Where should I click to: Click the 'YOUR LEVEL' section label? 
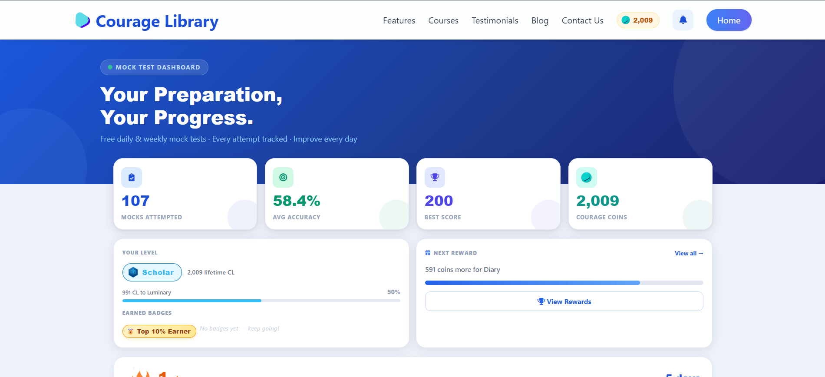(x=140, y=252)
